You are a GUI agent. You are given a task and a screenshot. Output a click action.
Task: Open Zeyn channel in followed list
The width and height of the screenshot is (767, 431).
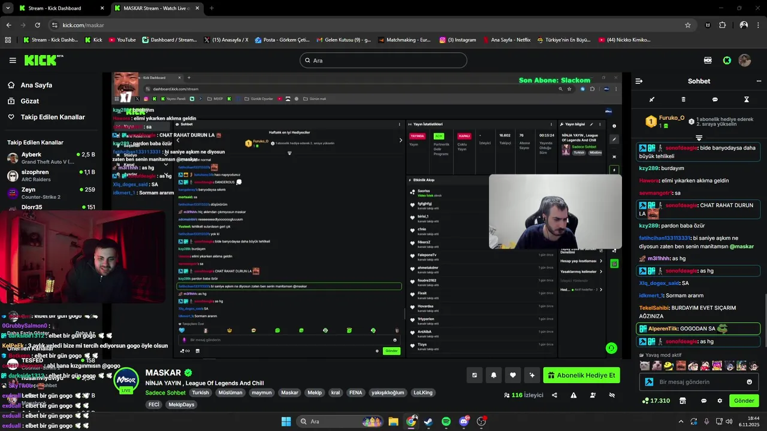click(51, 193)
